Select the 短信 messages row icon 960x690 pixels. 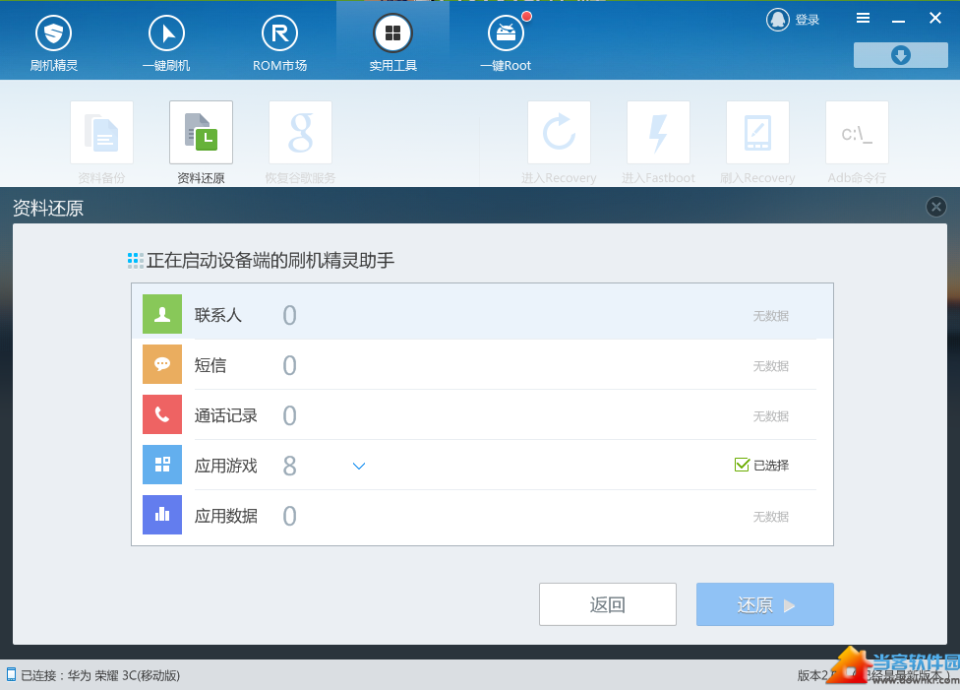click(x=162, y=365)
